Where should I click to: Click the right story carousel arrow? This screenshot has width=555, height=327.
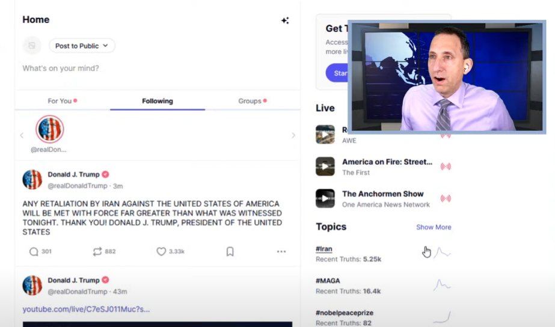293,135
